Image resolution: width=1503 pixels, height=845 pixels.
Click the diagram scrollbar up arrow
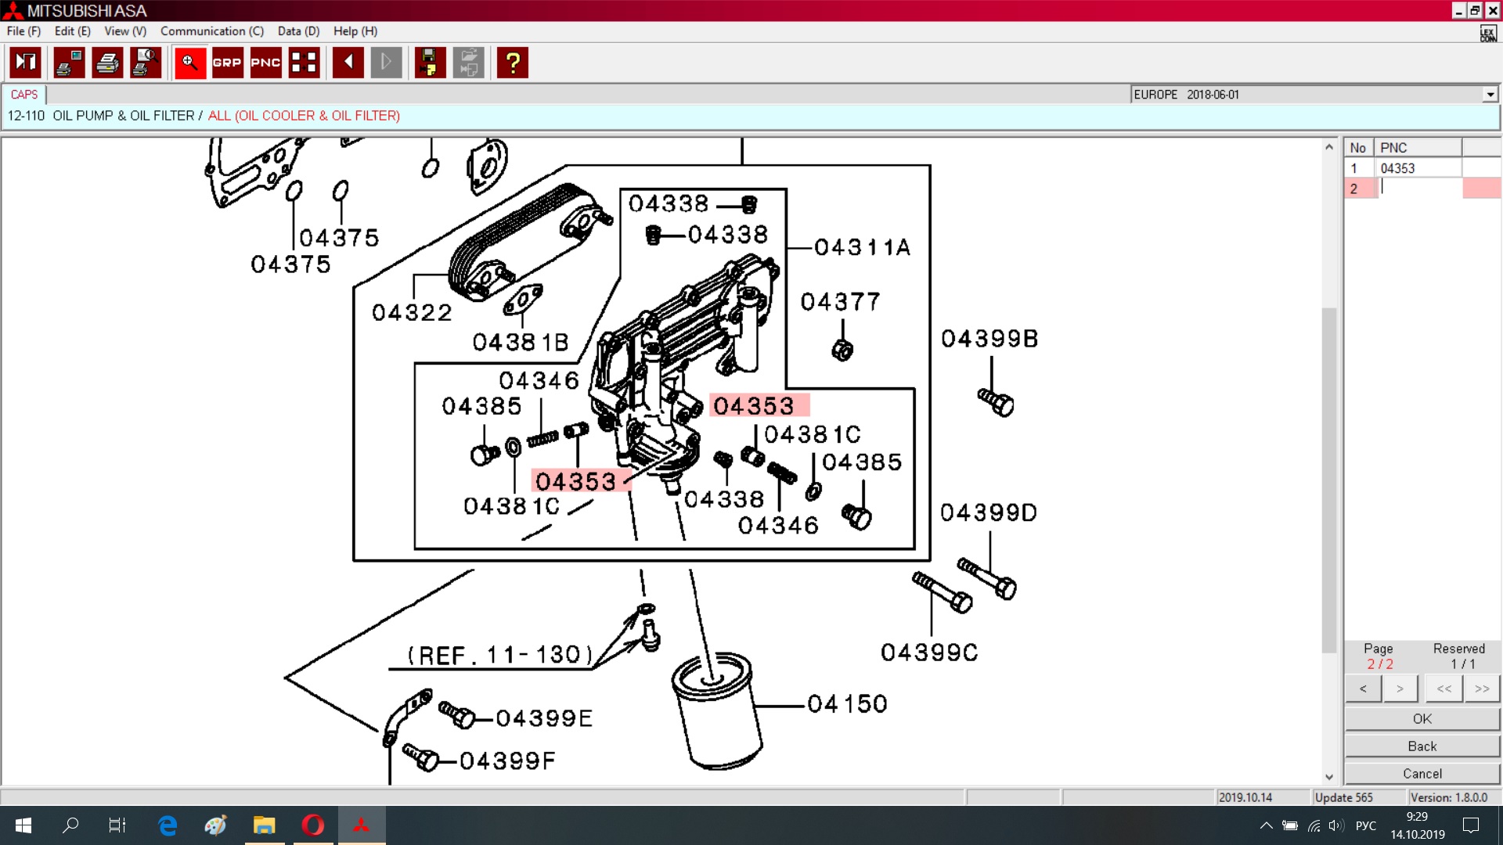point(1329,147)
